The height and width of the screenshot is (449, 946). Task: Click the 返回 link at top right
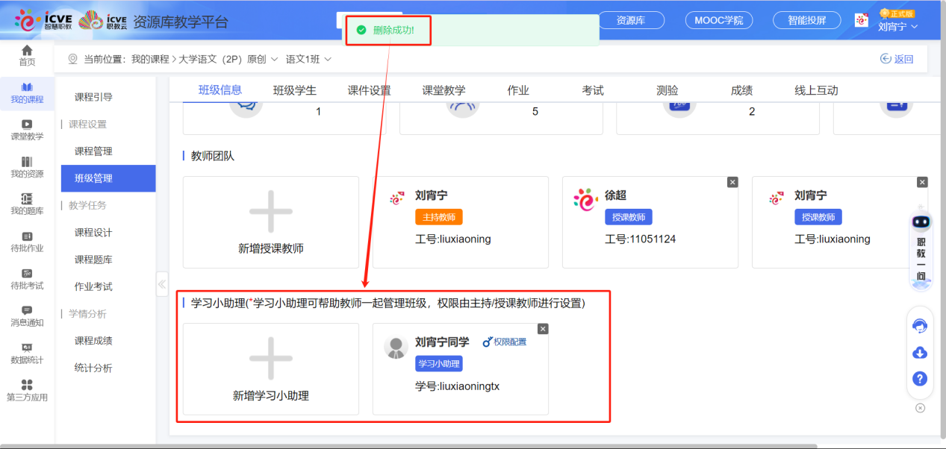click(897, 58)
